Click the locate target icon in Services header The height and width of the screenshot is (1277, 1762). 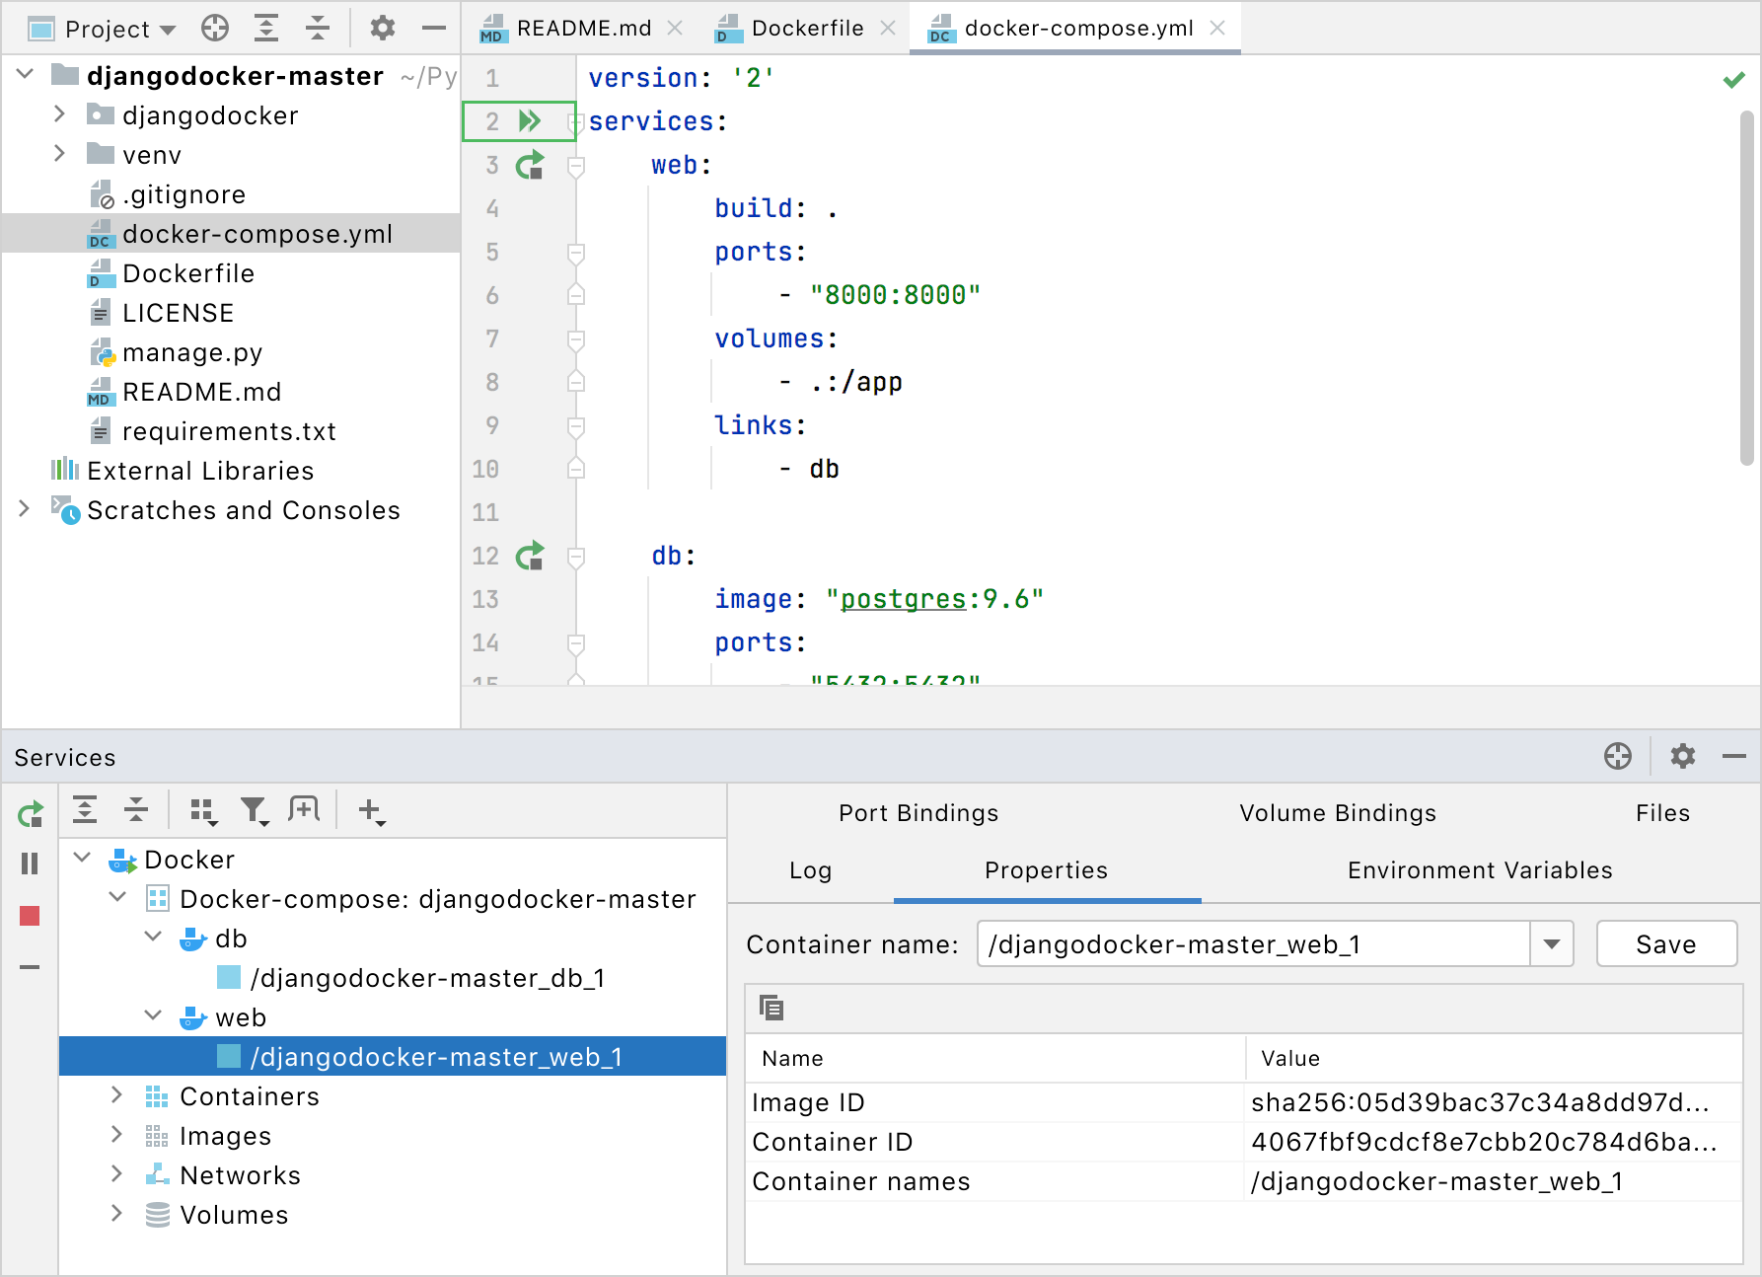pyautogui.click(x=1618, y=757)
